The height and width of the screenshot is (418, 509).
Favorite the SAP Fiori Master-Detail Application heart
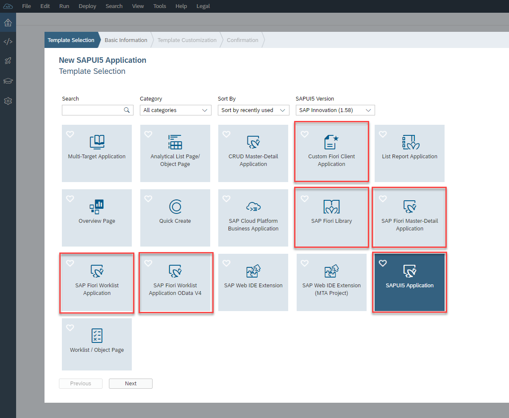[x=383, y=199]
